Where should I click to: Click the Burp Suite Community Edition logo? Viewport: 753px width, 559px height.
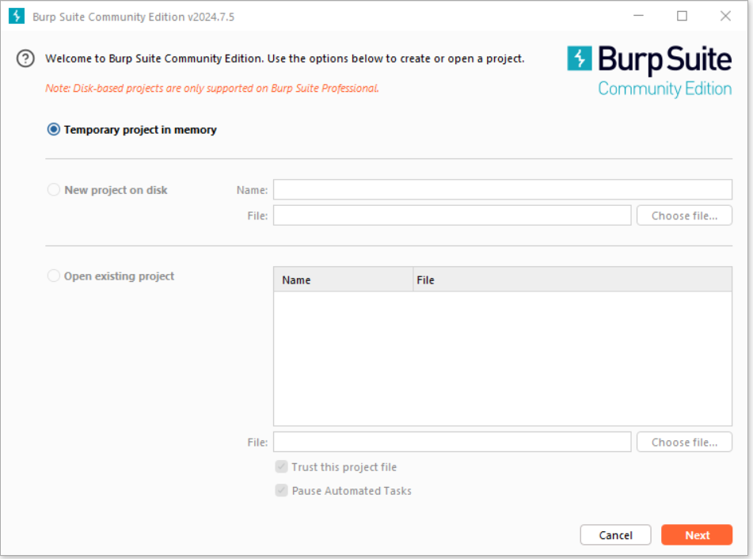coord(649,71)
